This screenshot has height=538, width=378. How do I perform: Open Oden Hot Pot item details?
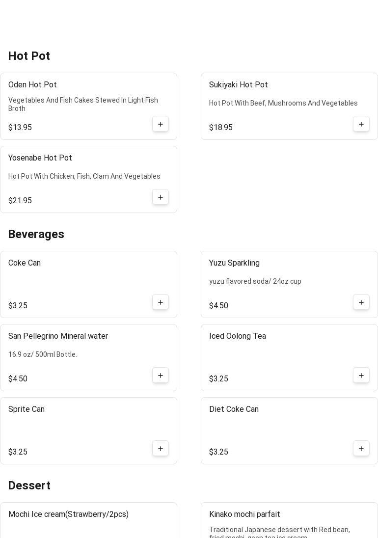[32, 85]
